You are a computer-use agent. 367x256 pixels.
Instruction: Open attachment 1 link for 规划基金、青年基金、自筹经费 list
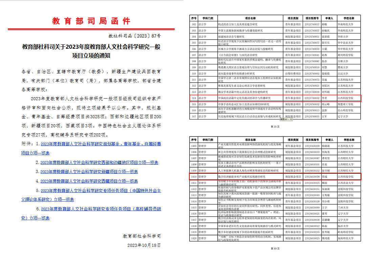click(x=101, y=144)
